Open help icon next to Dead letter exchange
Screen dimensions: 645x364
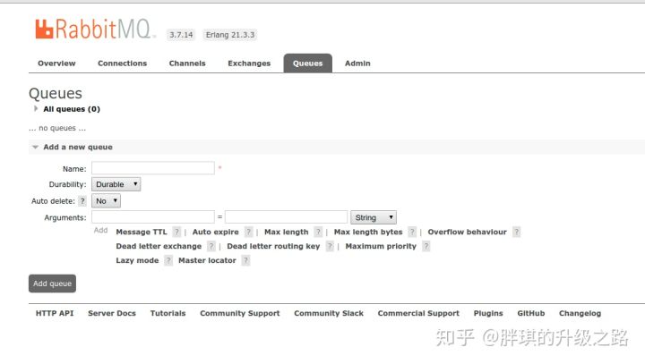click(211, 246)
